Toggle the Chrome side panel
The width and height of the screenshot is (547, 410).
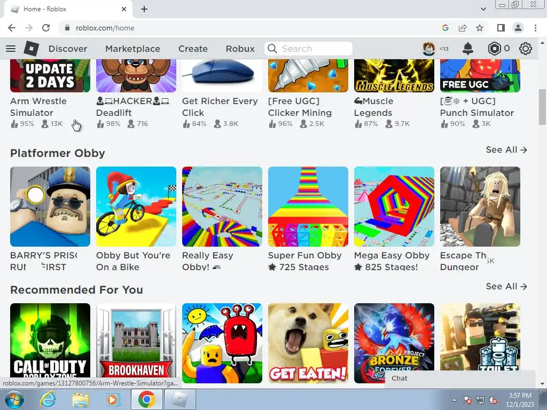501,28
